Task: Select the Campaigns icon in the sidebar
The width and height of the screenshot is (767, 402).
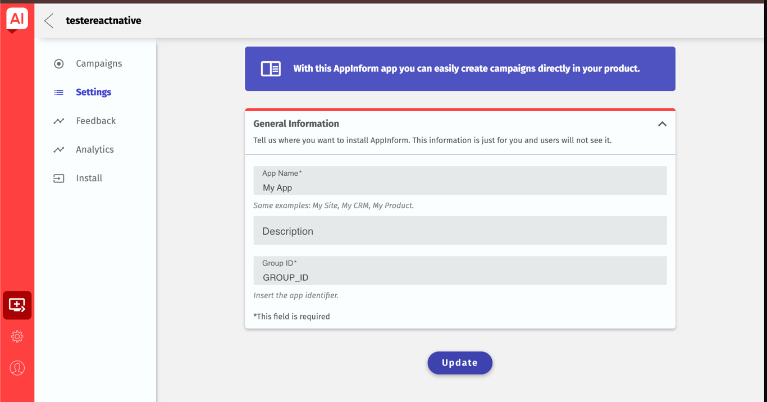Action: click(x=58, y=63)
